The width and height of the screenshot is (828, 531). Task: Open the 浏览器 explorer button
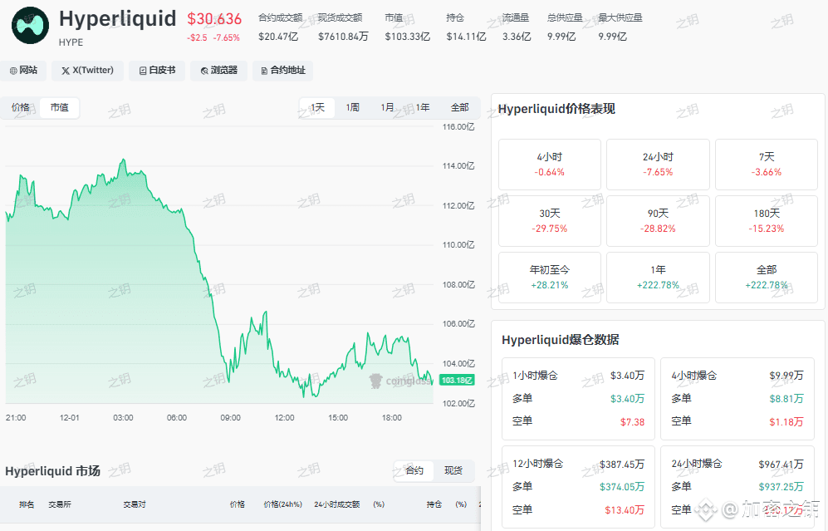[x=218, y=71]
